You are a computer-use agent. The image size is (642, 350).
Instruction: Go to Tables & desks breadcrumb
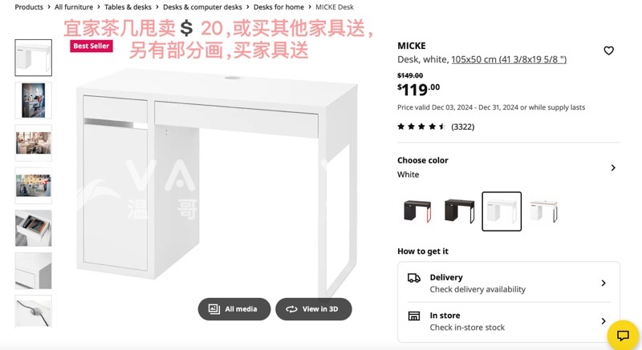pos(128,7)
